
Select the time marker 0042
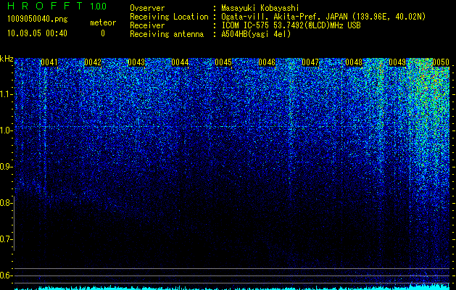[x=93, y=62]
